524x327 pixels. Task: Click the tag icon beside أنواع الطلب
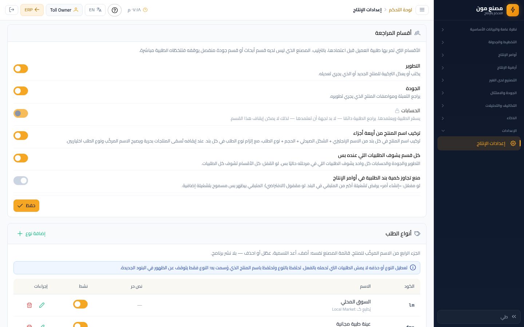(417, 234)
